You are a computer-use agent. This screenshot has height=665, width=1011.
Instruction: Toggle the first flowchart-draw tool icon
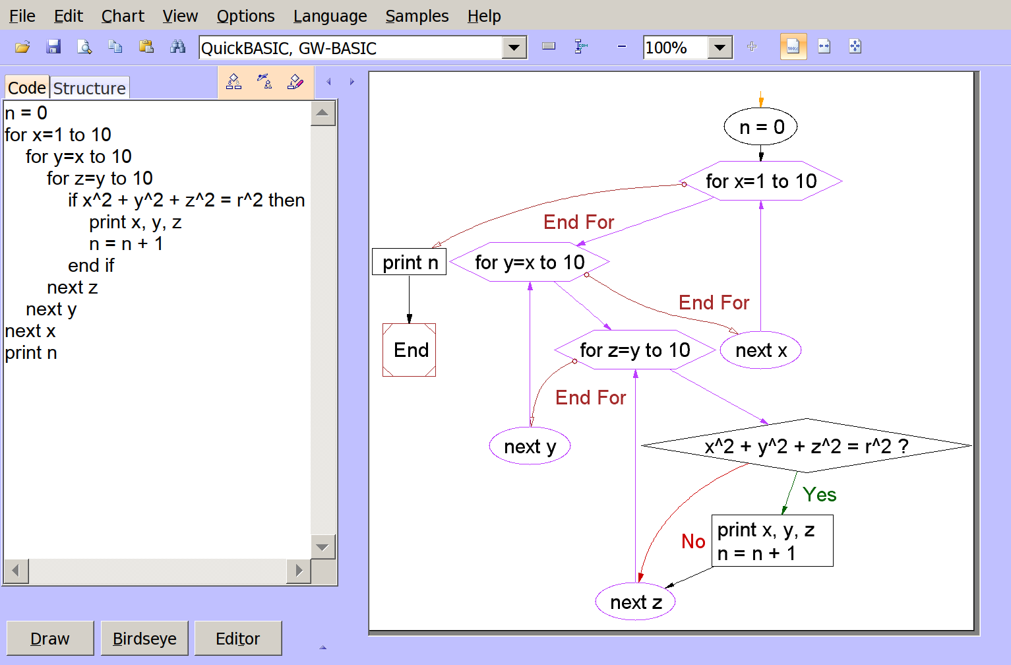pos(233,82)
